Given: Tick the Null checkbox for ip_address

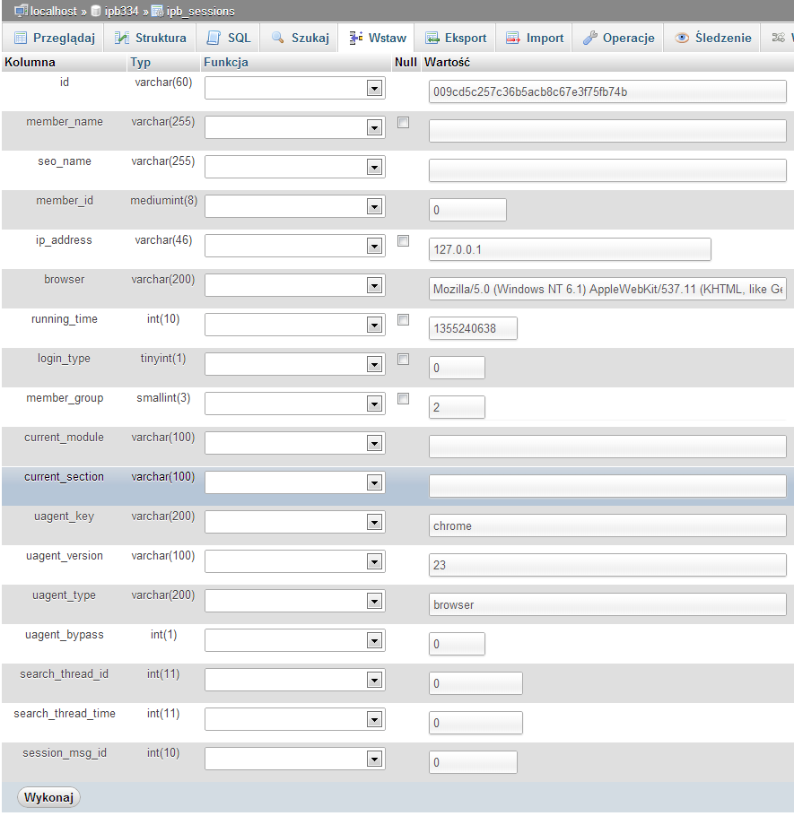Looking at the screenshot, I should (403, 241).
